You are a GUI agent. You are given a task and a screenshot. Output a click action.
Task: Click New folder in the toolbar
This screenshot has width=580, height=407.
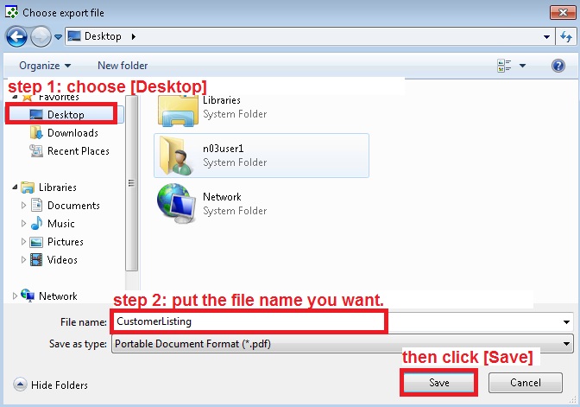pyautogui.click(x=123, y=66)
